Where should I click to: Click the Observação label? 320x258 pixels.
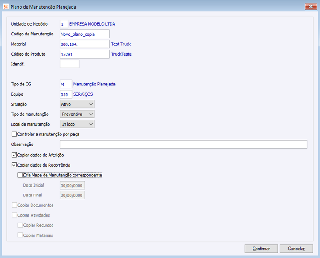click(x=22, y=144)
